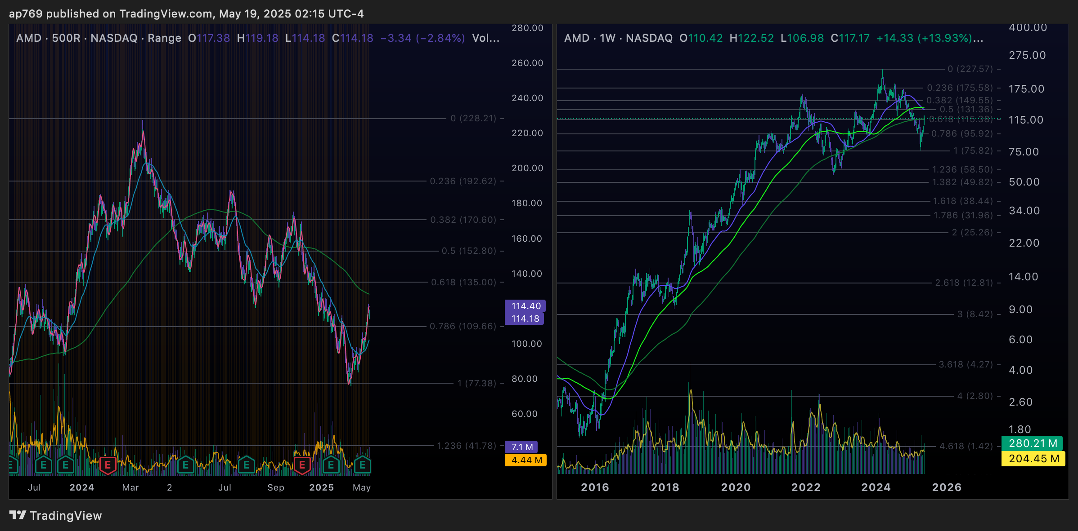Click the 2026 label on weekly time axis

coord(947,487)
